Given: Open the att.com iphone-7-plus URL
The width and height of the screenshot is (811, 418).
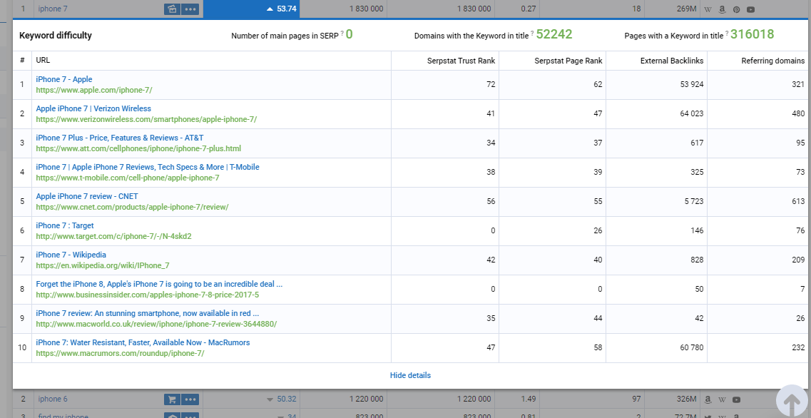Looking at the screenshot, I should pos(138,148).
